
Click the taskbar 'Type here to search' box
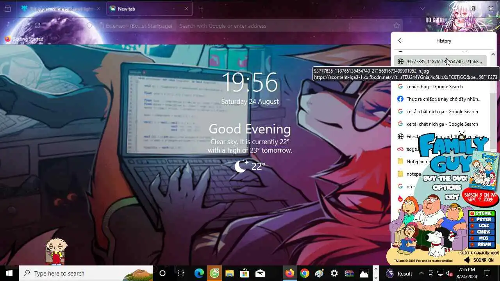(x=86, y=273)
